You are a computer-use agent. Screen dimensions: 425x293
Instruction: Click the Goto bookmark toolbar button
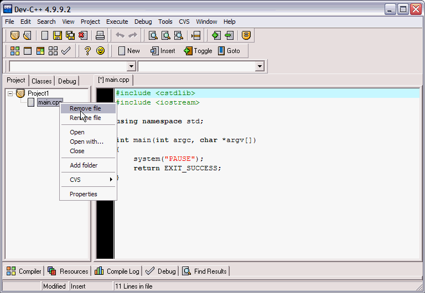click(x=229, y=51)
